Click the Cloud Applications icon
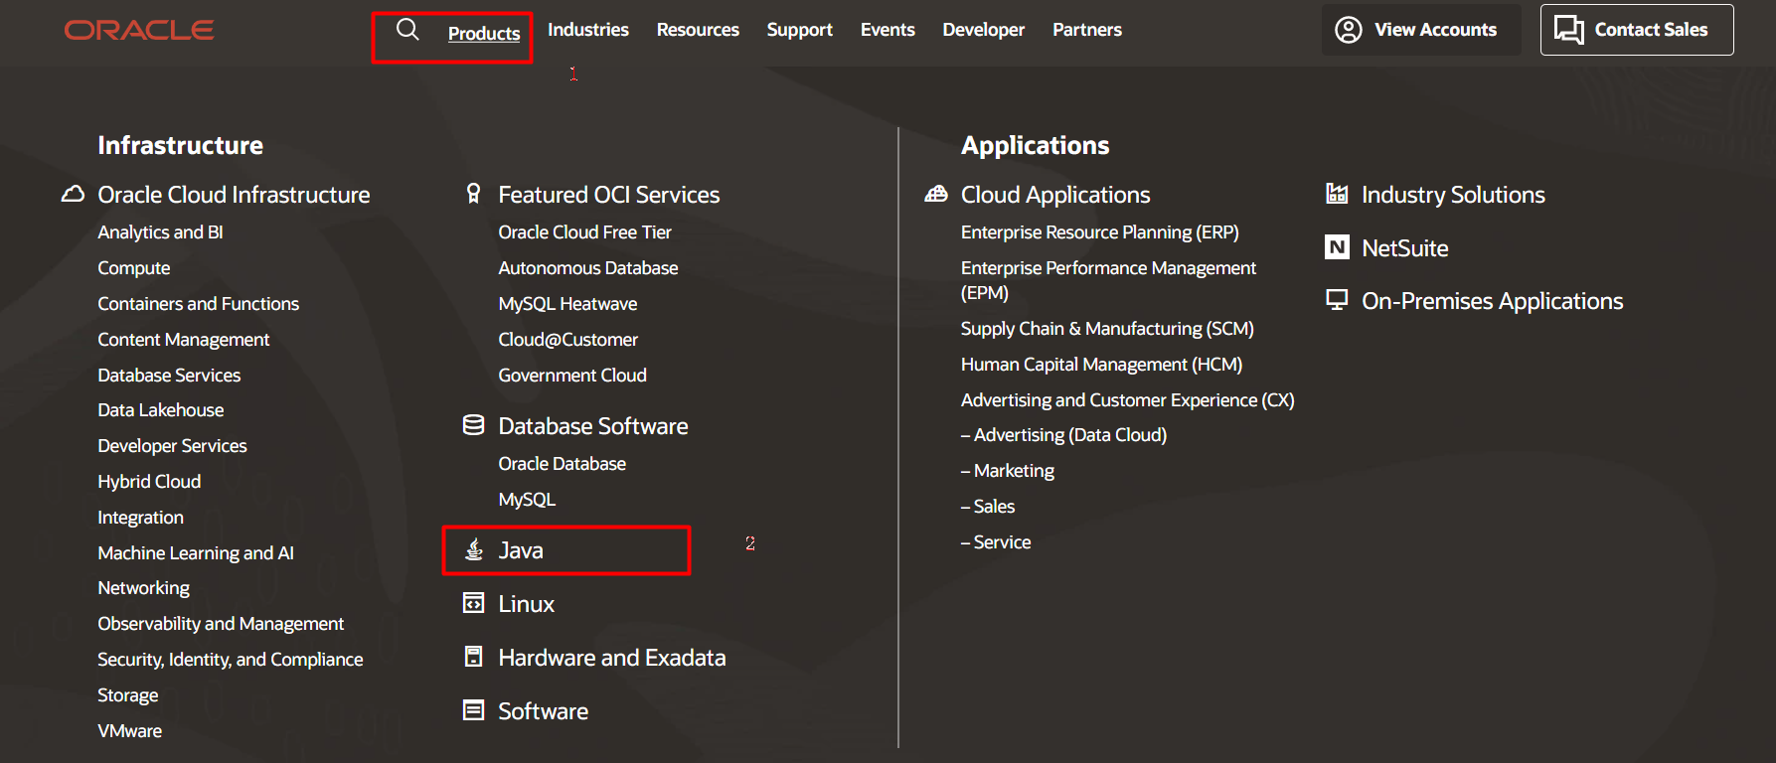1776x763 pixels. [x=936, y=194]
